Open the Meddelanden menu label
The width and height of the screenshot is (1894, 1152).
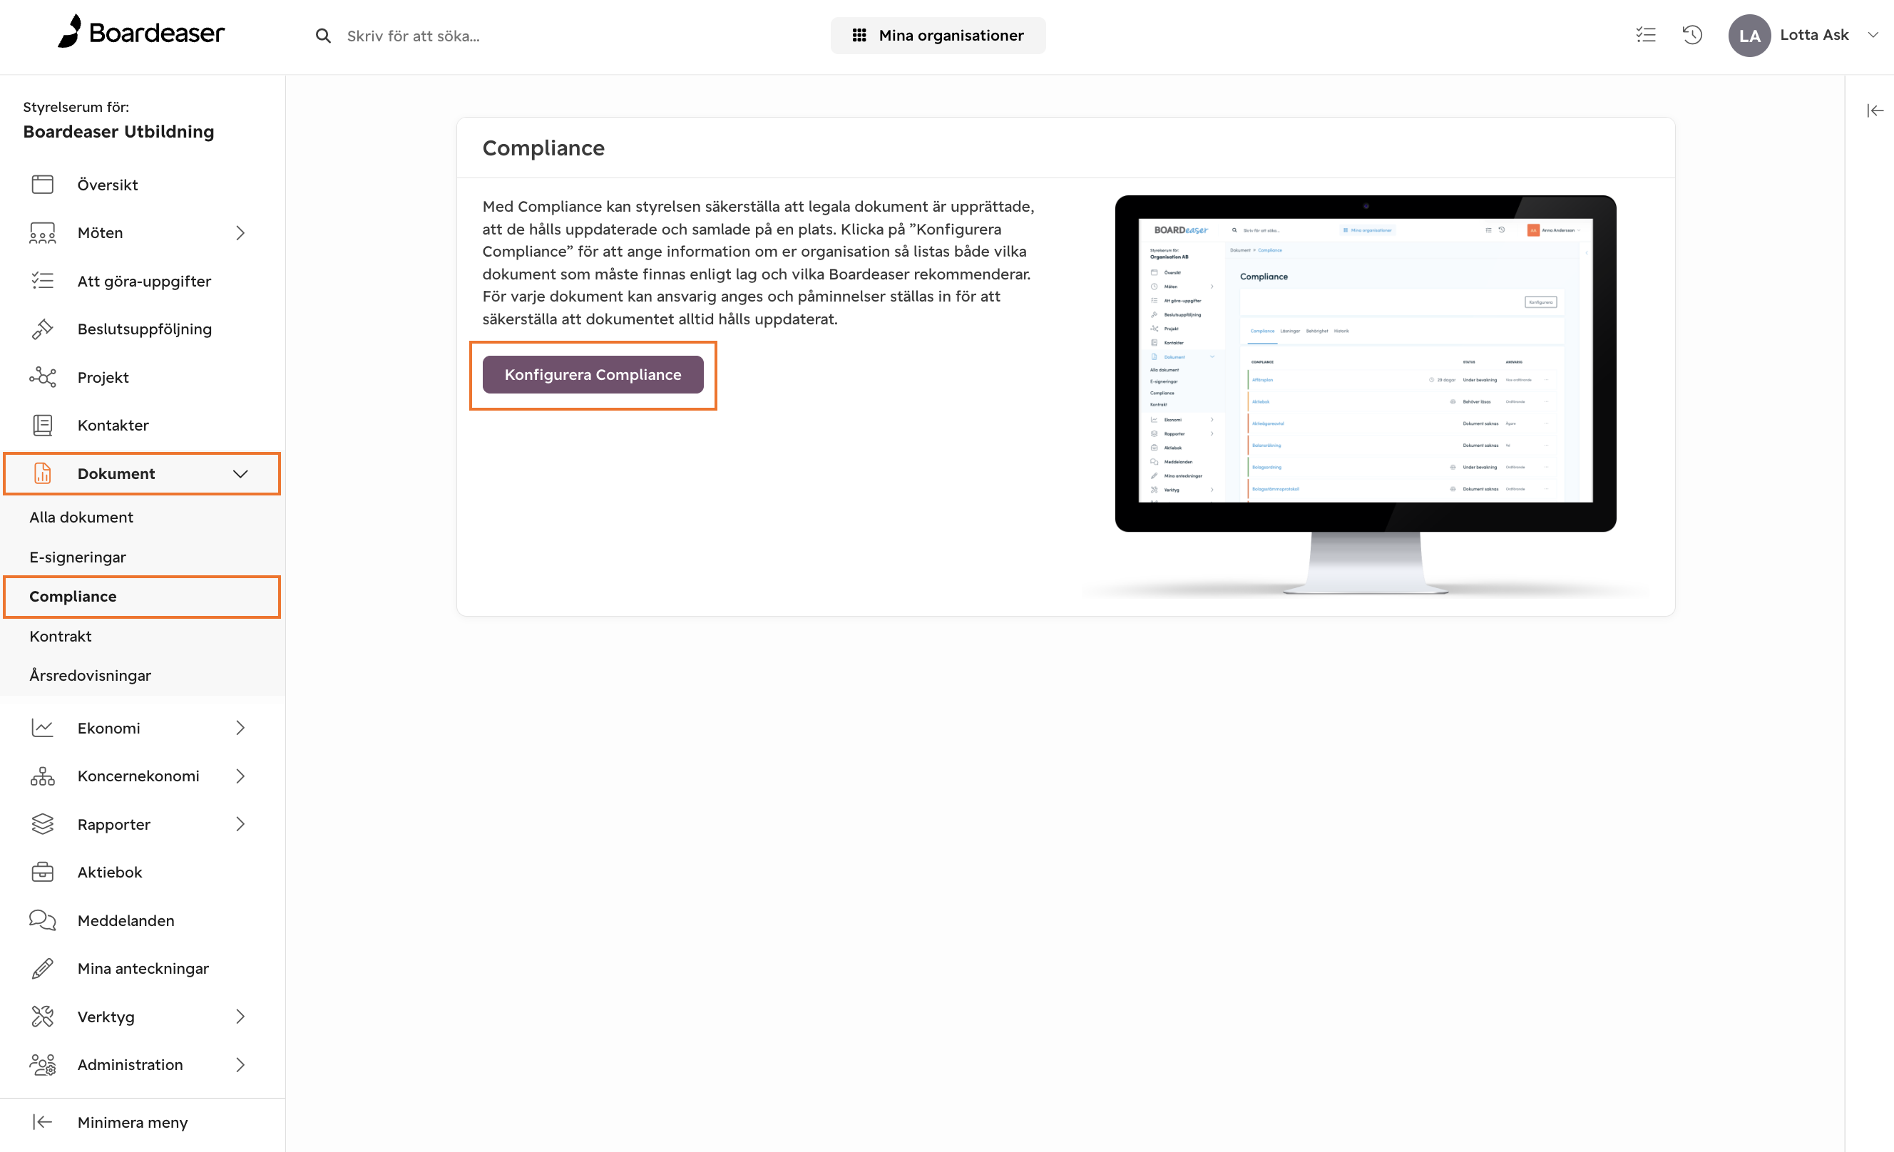(126, 921)
